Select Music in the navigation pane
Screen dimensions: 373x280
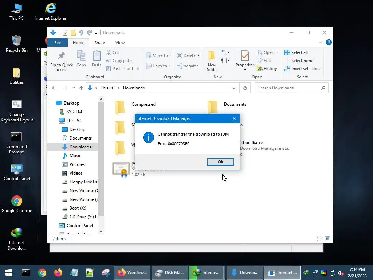tap(75, 156)
